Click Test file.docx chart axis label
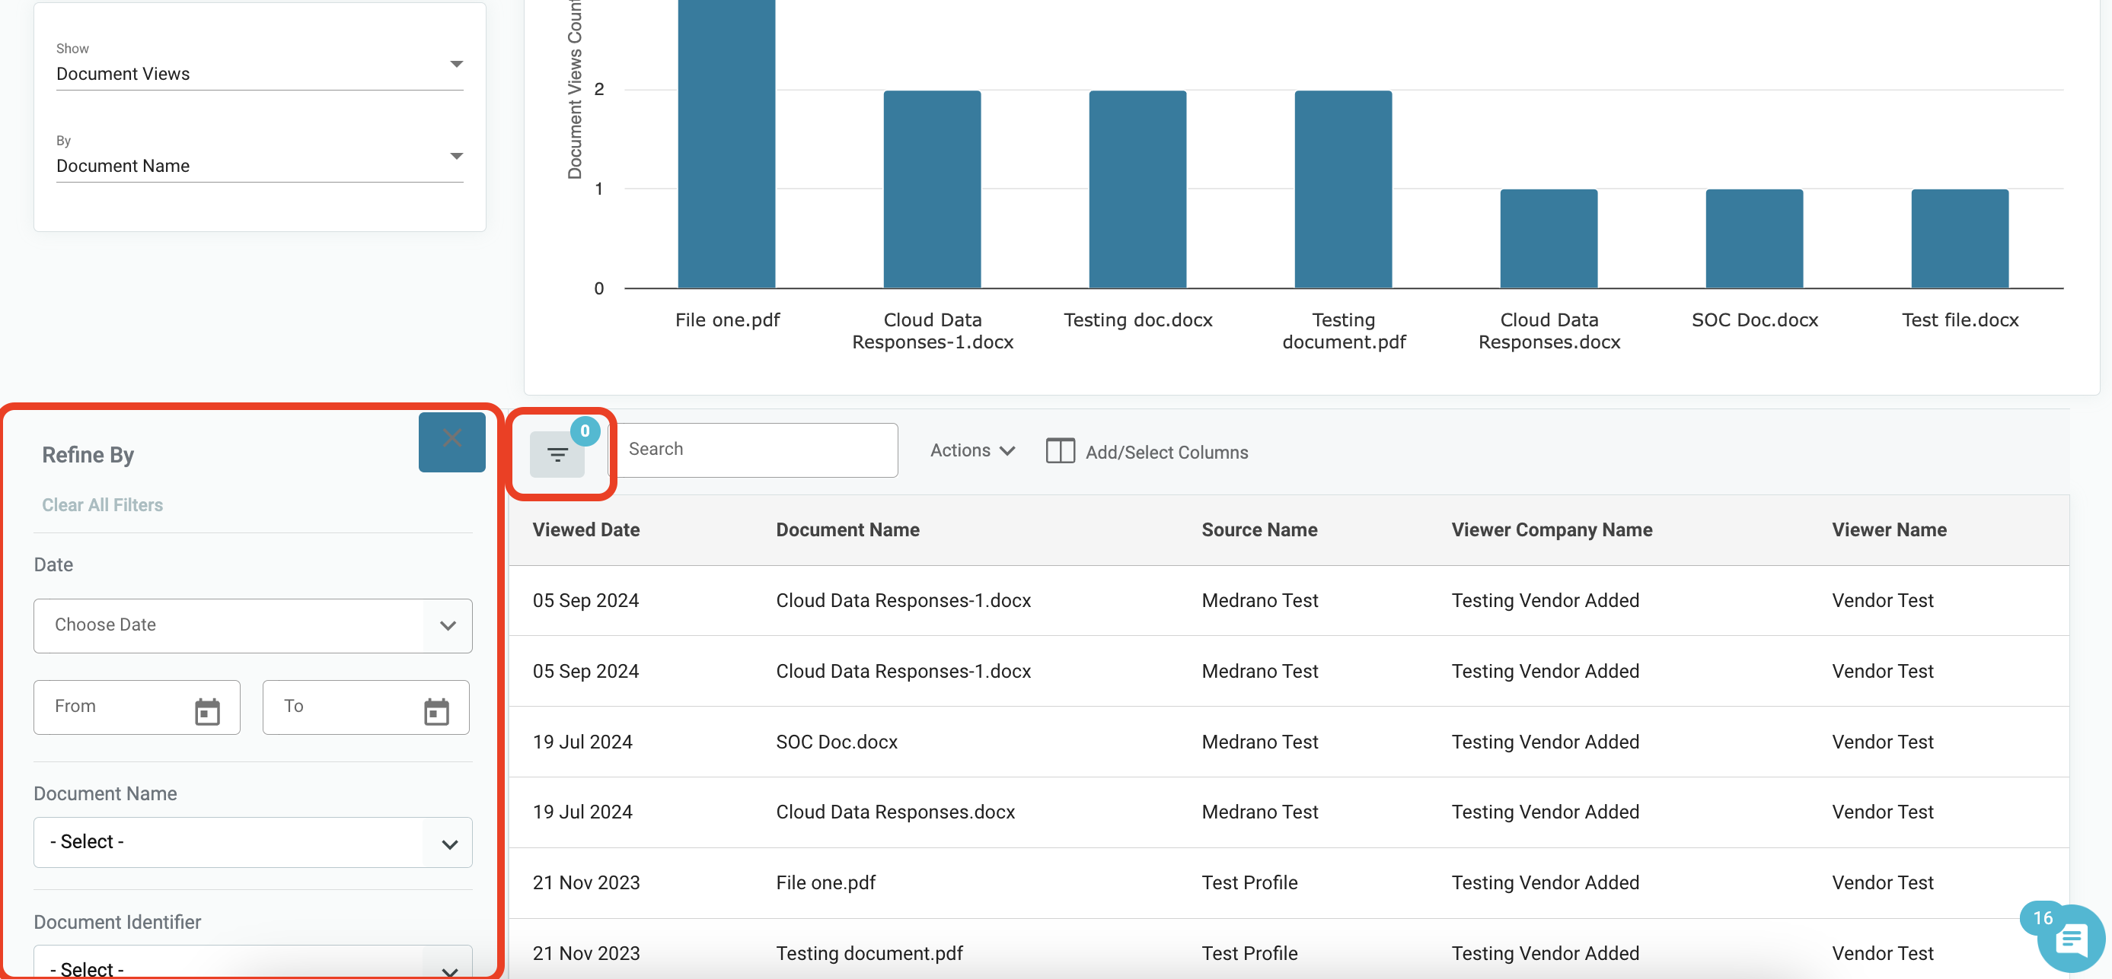The image size is (2112, 979). pyautogui.click(x=1960, y=319)
